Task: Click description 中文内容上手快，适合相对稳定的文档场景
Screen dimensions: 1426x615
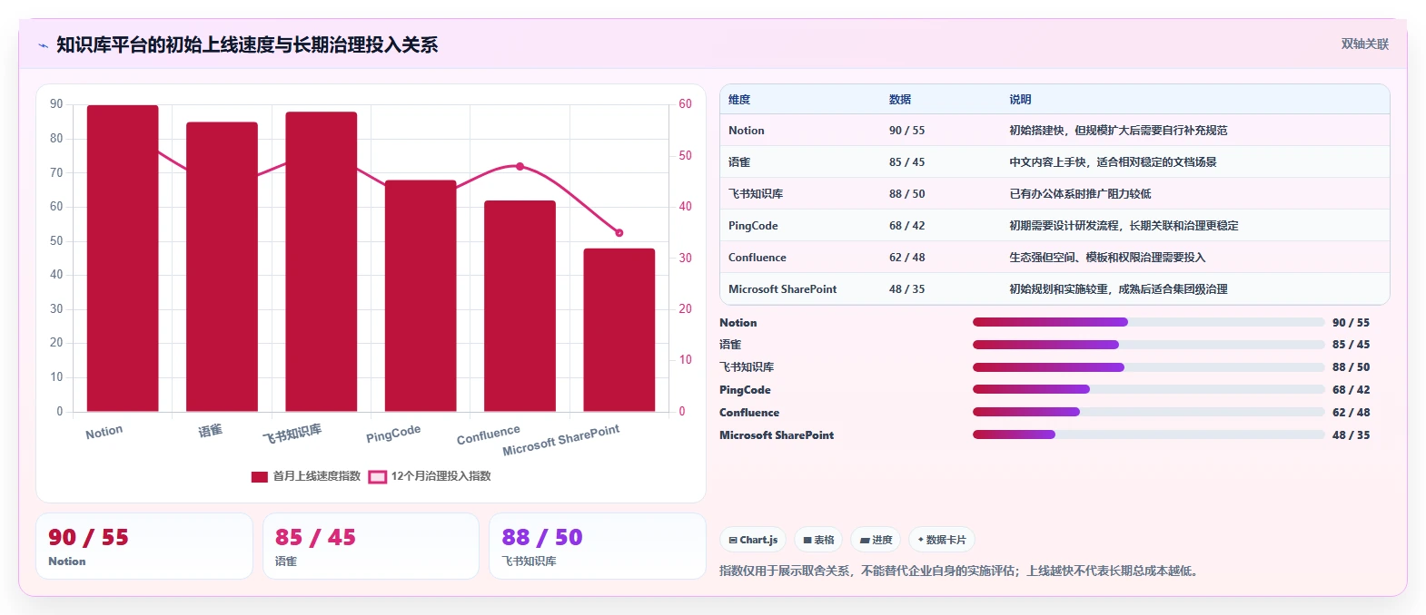Action: [x=1113, y=162]
